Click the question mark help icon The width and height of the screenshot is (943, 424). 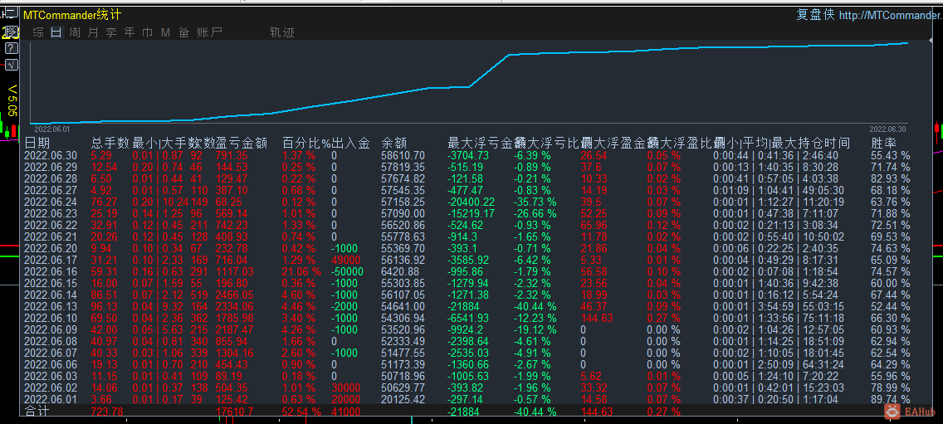pyautogui.click(x=11, y=48)
